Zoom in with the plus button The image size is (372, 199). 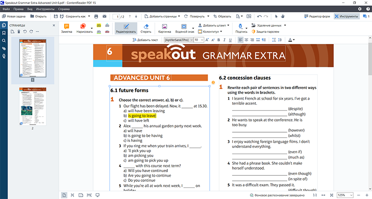[x=367, y=195]
